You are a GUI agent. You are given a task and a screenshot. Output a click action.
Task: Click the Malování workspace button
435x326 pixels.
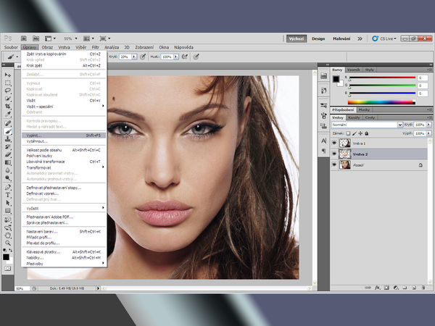(x=341, y=38)
